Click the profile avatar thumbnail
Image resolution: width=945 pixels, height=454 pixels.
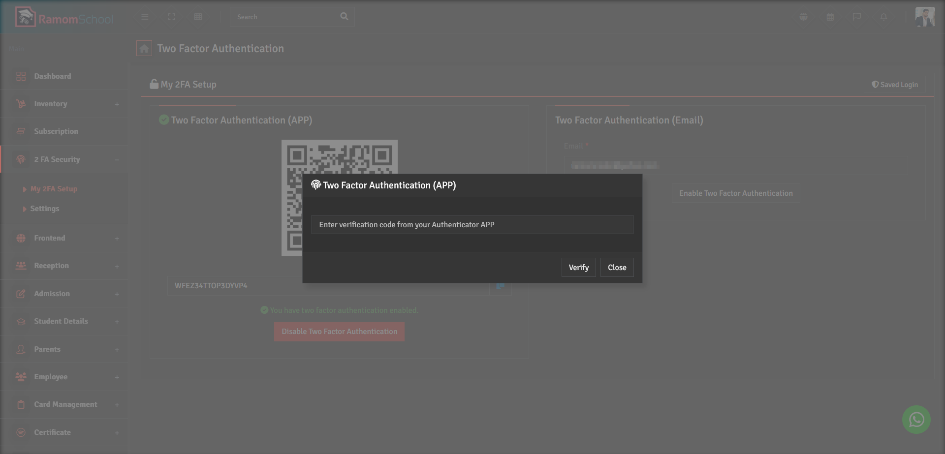[926, 16]
